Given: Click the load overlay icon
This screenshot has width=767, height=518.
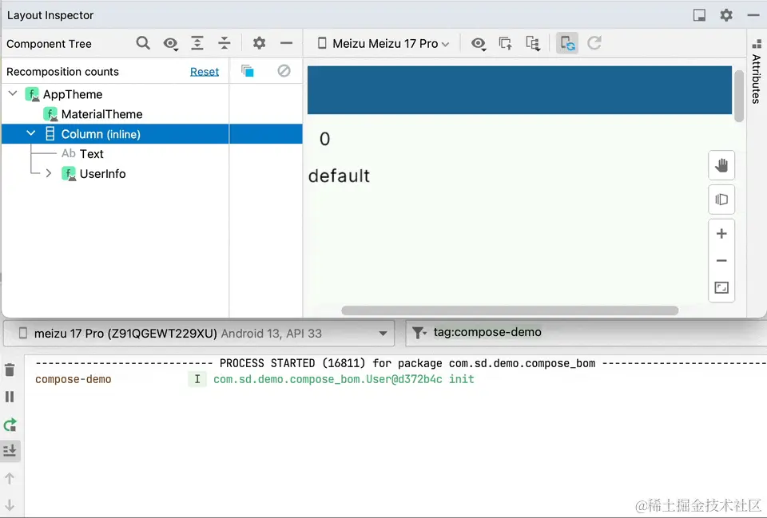Looking at the screenshot, I should (505, 43).
